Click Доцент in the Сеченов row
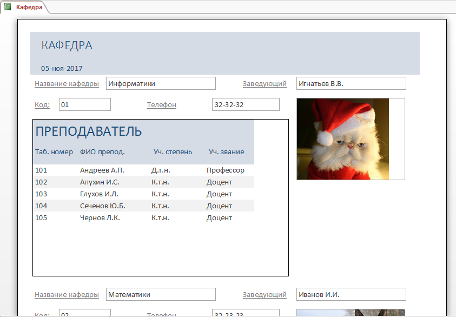 tap(219, 206)
